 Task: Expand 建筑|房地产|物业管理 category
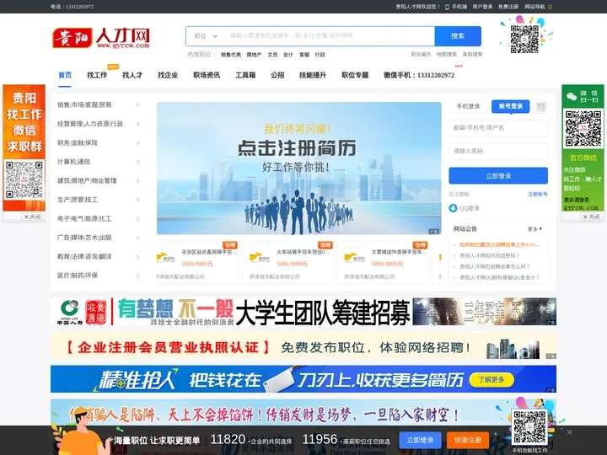pyautogui.click(x=99, y=180)
